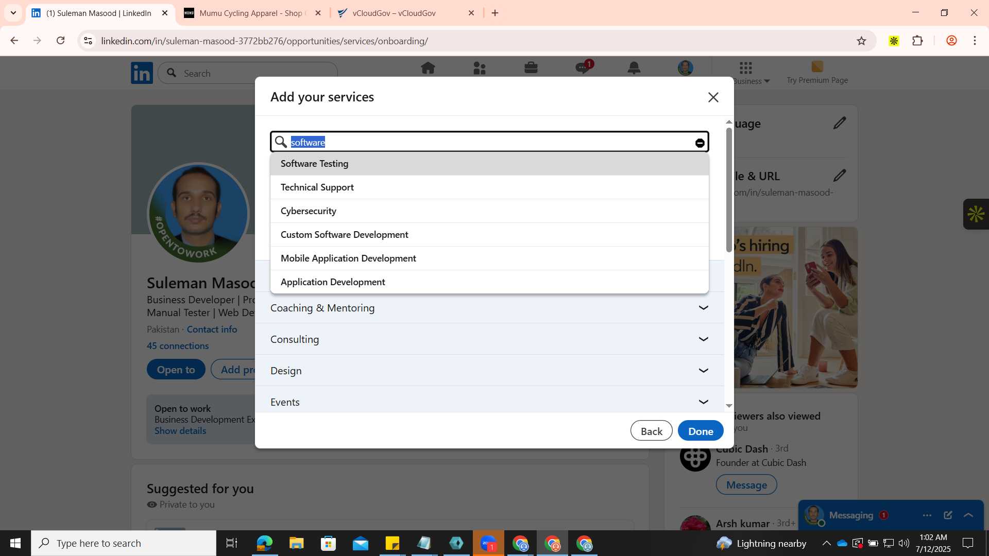Message Cubic Dash

tap(746, 485)
